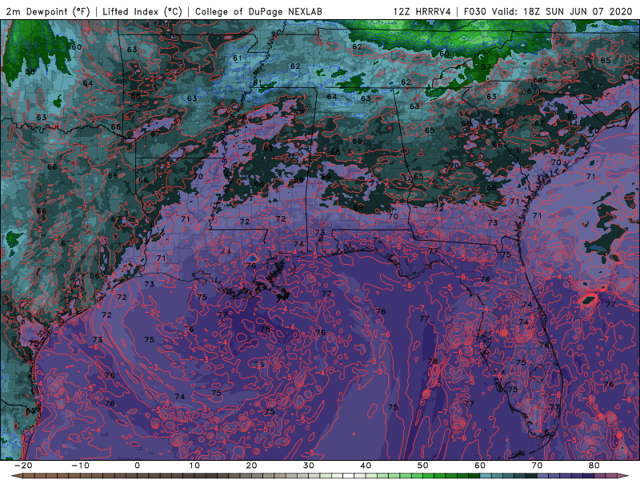This screenshot has width=640, height=480.
Task: Click the -10 label on the color scale
Action: click(80, 466)
